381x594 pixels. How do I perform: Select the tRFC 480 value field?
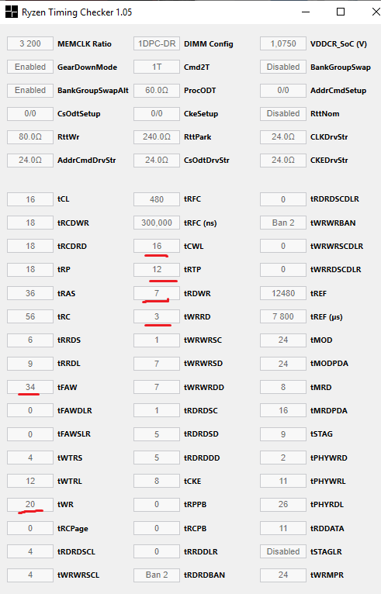click(x=157, y=199)
